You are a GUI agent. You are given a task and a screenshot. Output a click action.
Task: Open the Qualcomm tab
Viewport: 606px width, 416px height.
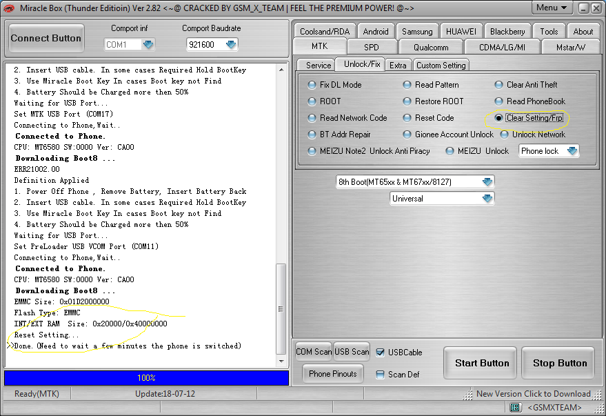coord(431,47)
